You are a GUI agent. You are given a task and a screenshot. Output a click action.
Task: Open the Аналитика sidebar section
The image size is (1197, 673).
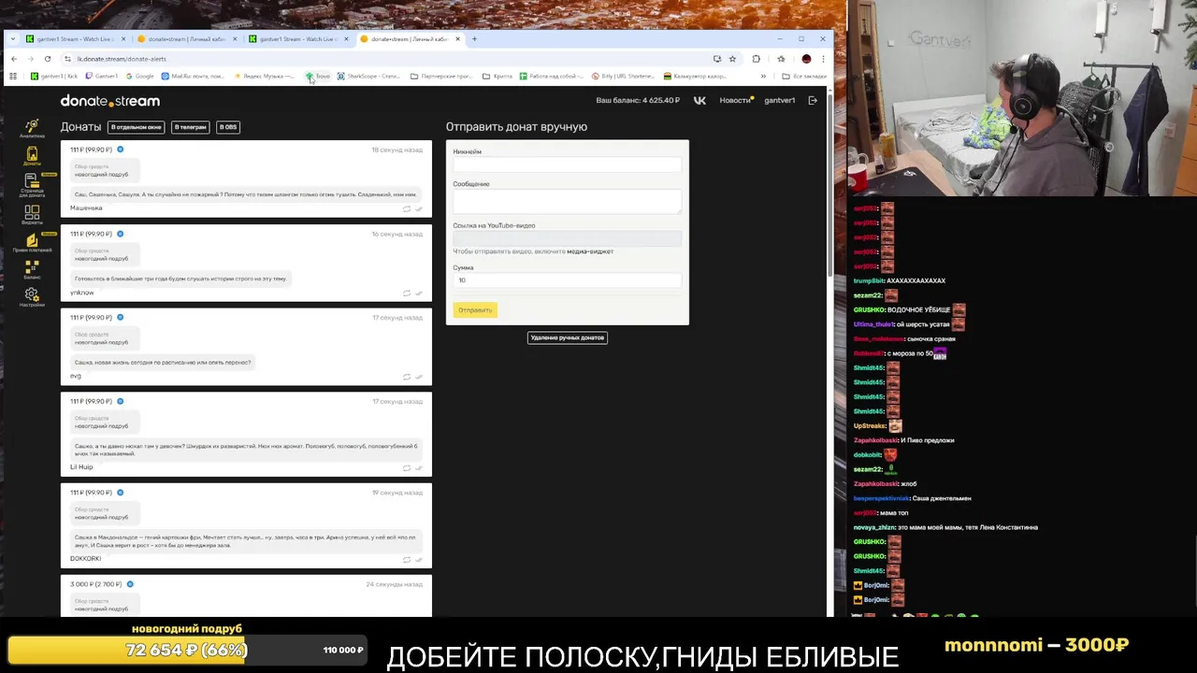[x=32, y=128]
